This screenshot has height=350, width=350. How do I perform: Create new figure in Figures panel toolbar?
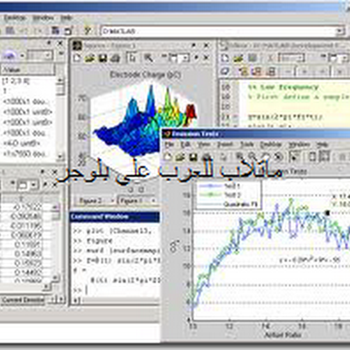click(x=77, y=58)
